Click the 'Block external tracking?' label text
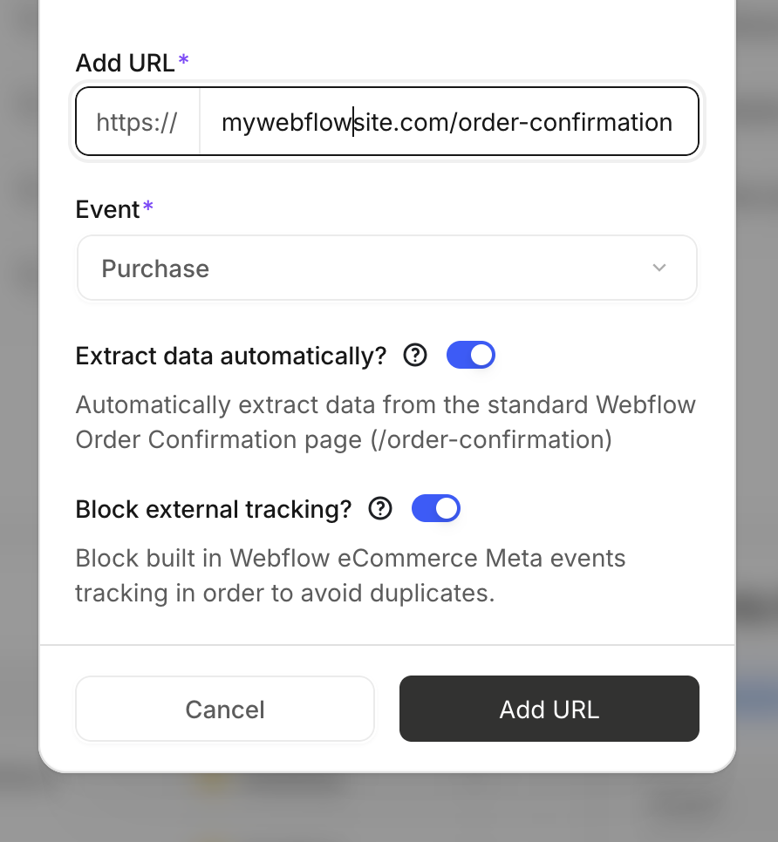The image size is (778, 842). click(x=214, y=509)
